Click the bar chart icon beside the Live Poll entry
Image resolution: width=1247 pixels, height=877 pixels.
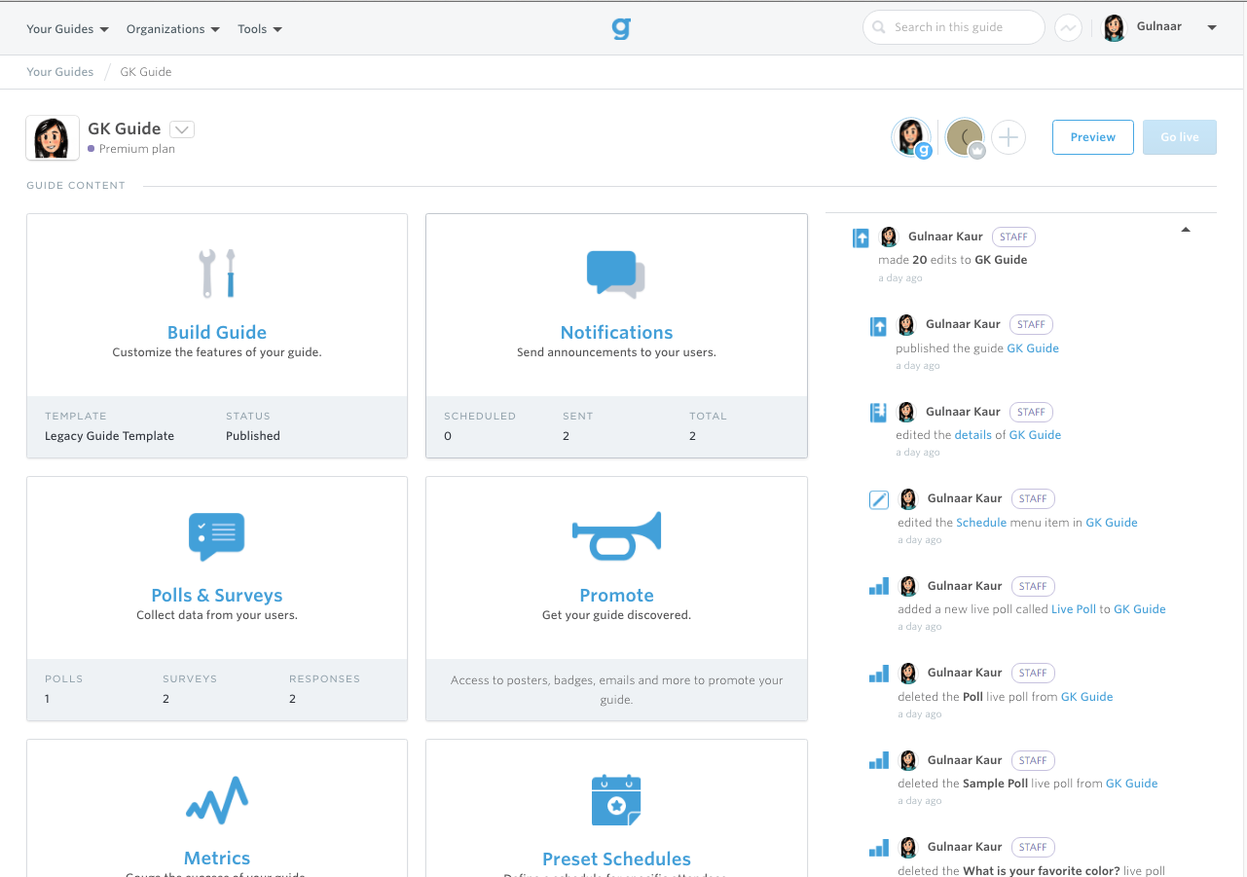click(879, 585)
